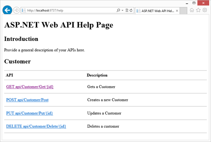Select the ASP.NET Web API Help tab

(156, 11)
